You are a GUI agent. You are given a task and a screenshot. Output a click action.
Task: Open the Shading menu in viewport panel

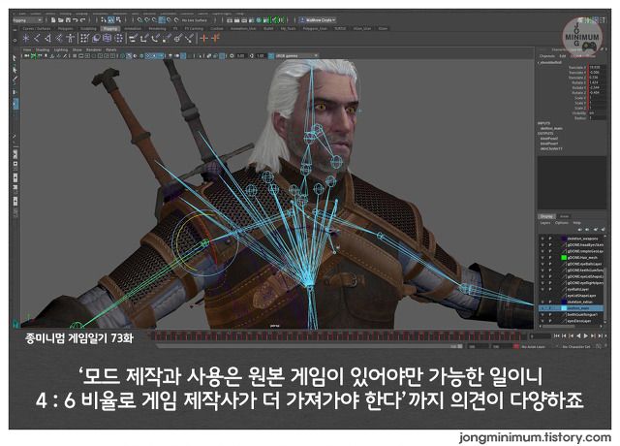43,49
